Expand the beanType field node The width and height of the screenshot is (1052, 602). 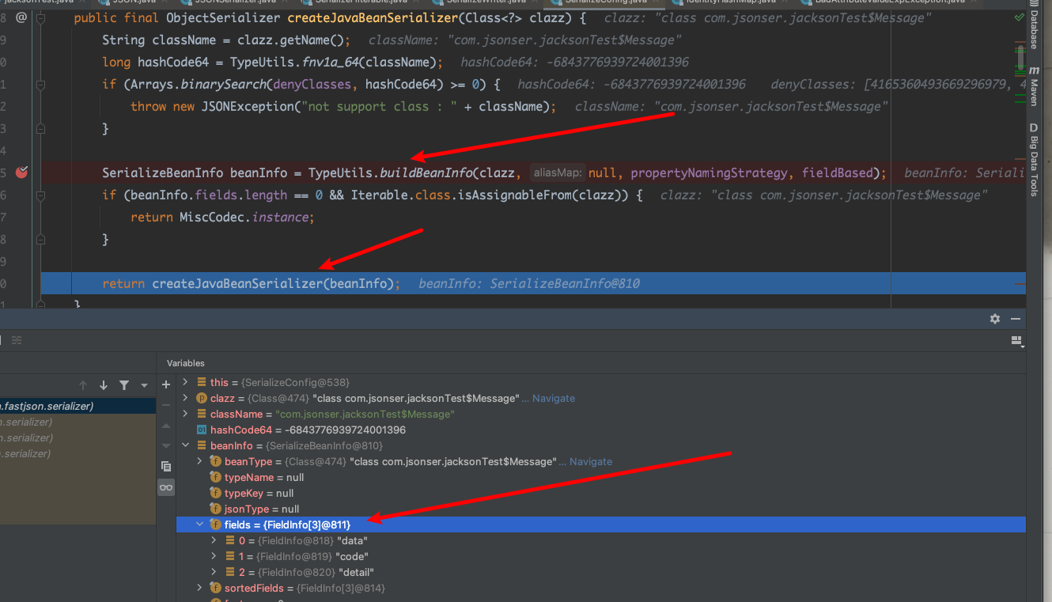[200, 461]
